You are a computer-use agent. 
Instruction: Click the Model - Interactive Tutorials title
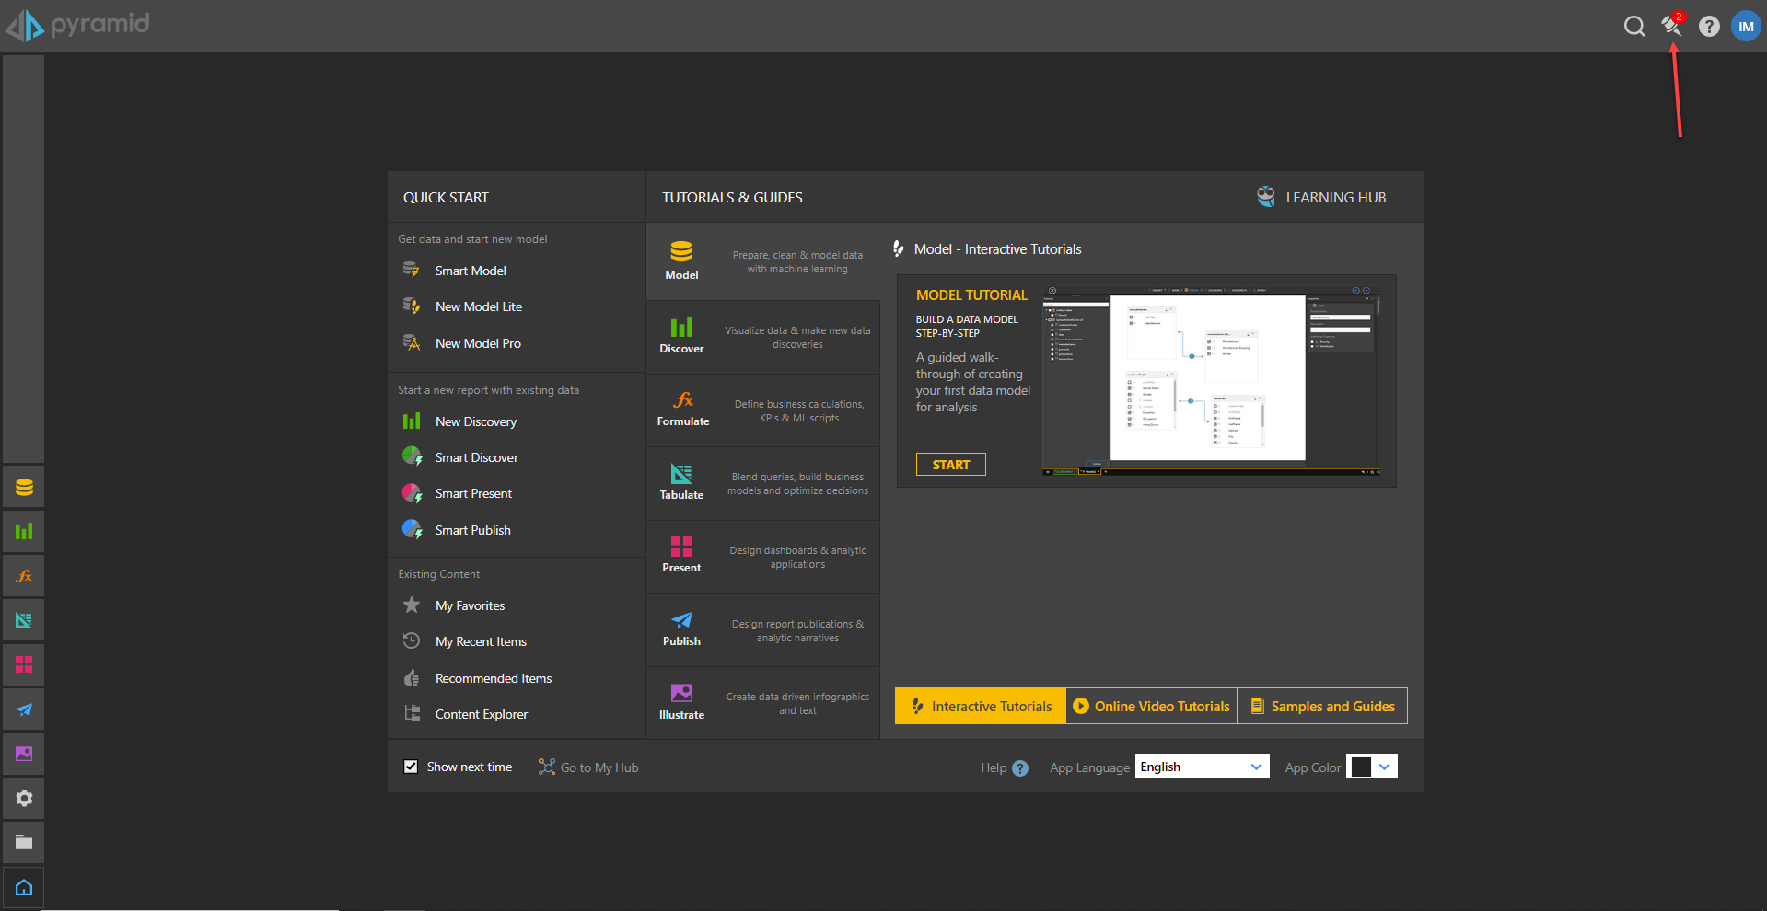coord(997,249)
